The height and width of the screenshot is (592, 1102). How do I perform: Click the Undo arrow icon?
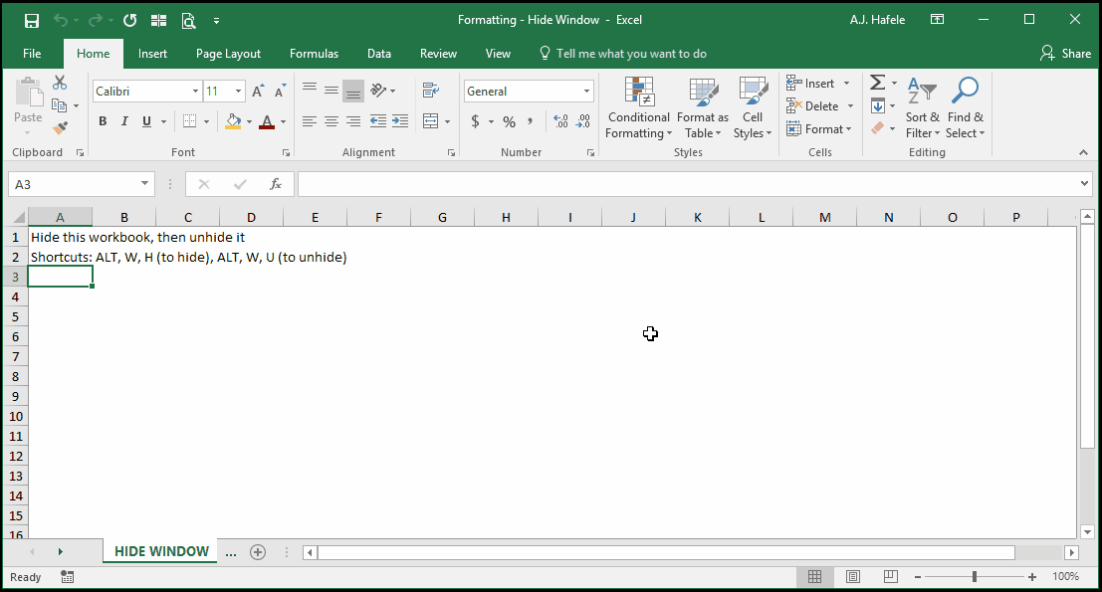pyautogui.click(x=61, y=20)
